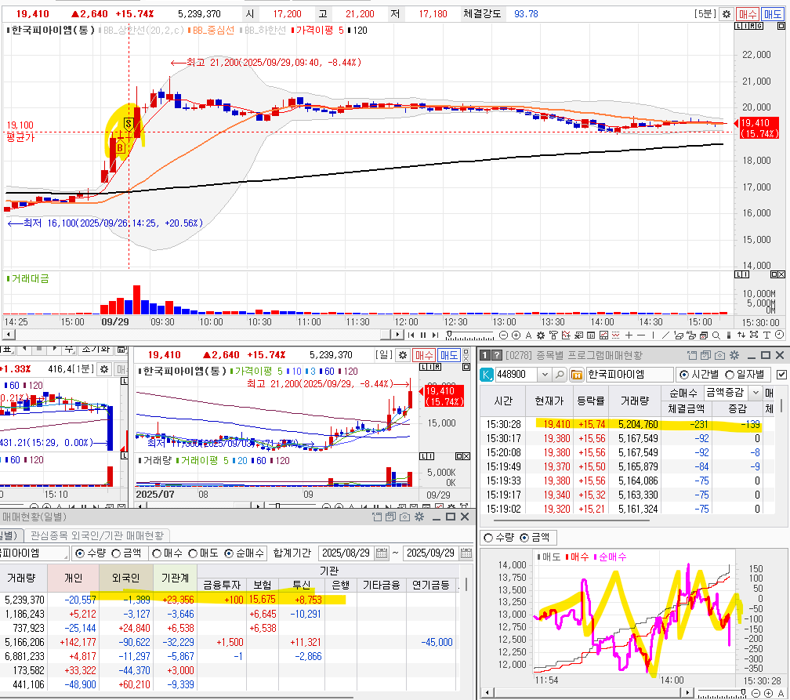Select 수량 radio in program trading chart
The image size is (790, 700).
pyautogui.click(x=488, y=538)
